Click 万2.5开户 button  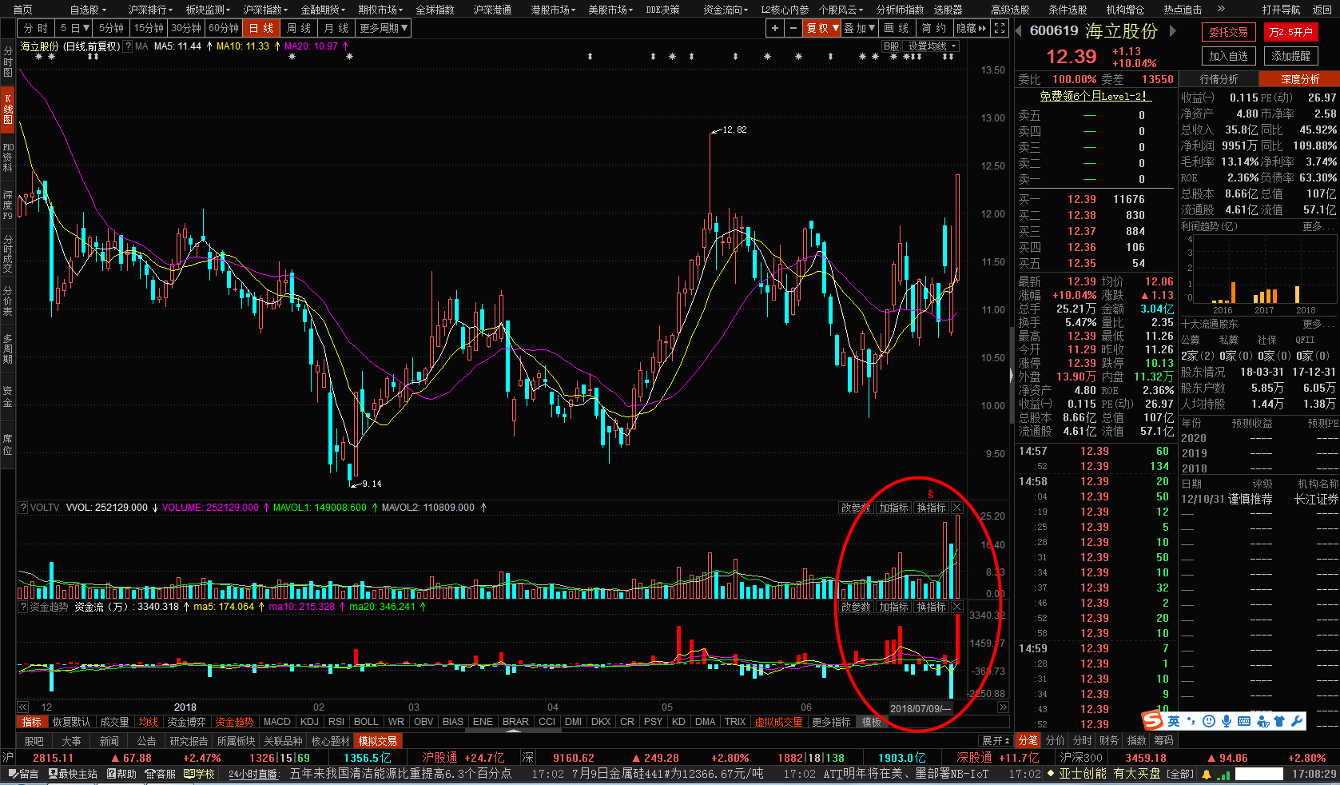click(x=1290, y=32)
